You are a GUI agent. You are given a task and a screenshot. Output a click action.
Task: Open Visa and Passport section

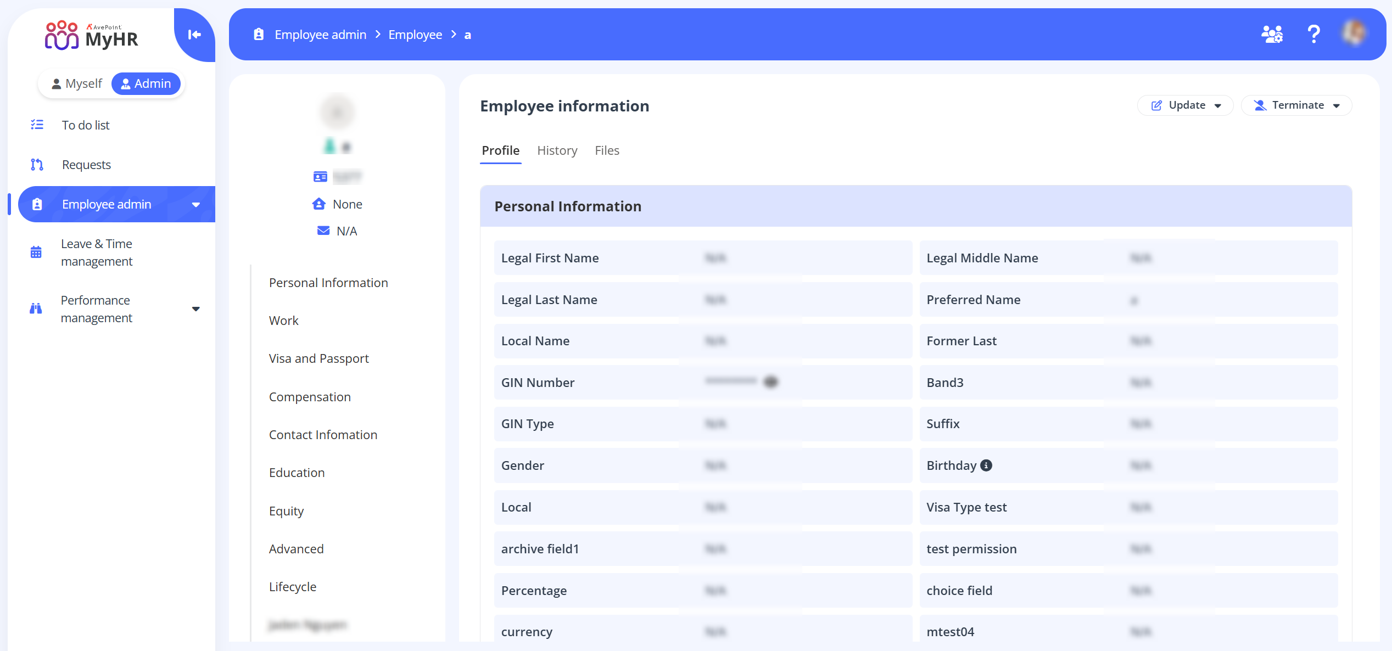[x=318, y=358]
